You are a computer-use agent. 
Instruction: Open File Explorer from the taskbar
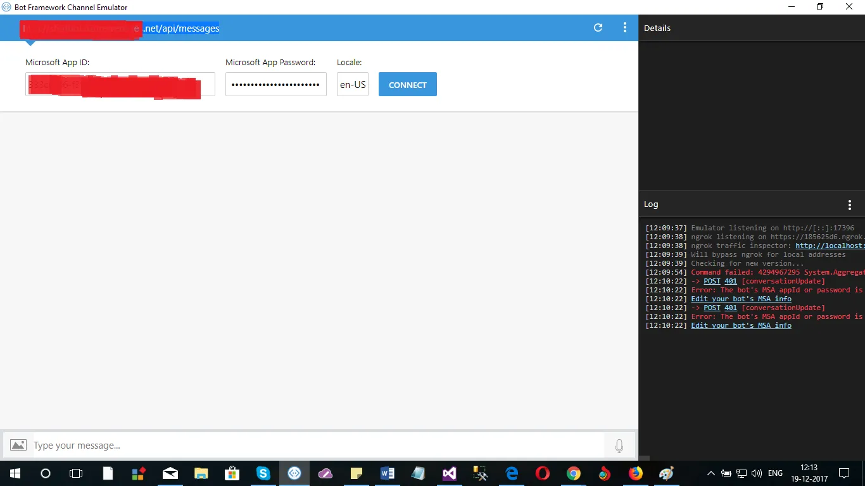tap(201, 473)
